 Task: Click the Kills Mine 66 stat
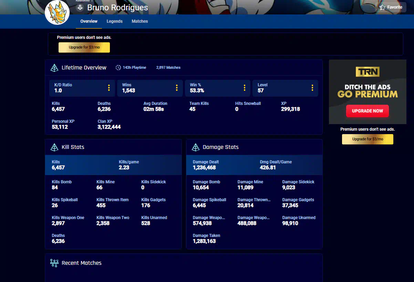coord(105,185)
